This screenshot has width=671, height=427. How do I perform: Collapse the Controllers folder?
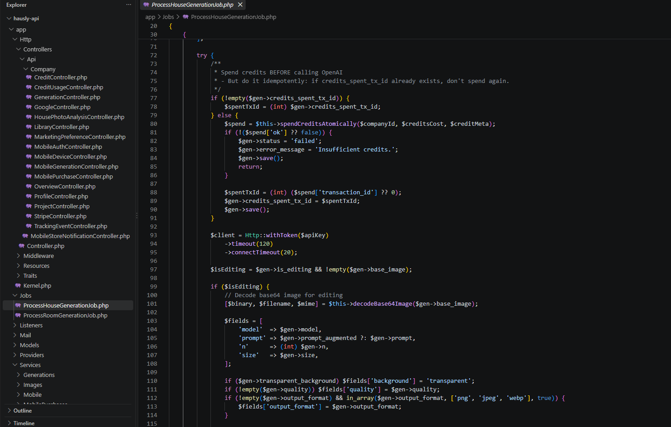click(x=19, y=50)
